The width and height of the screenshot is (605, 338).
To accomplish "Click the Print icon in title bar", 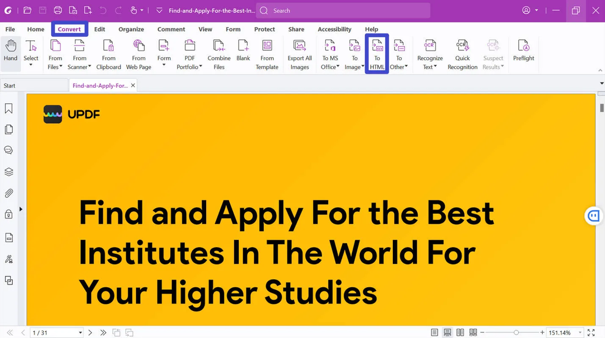I will point(58,10).
